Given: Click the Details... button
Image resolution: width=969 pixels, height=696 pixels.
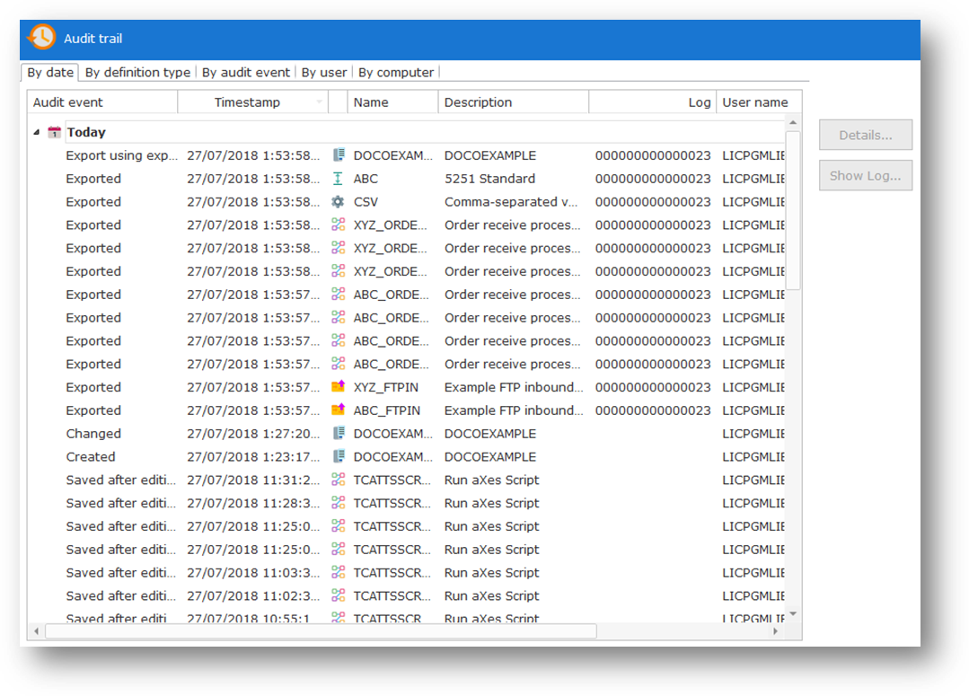Looking at the screenshot, I should [865, 136].
